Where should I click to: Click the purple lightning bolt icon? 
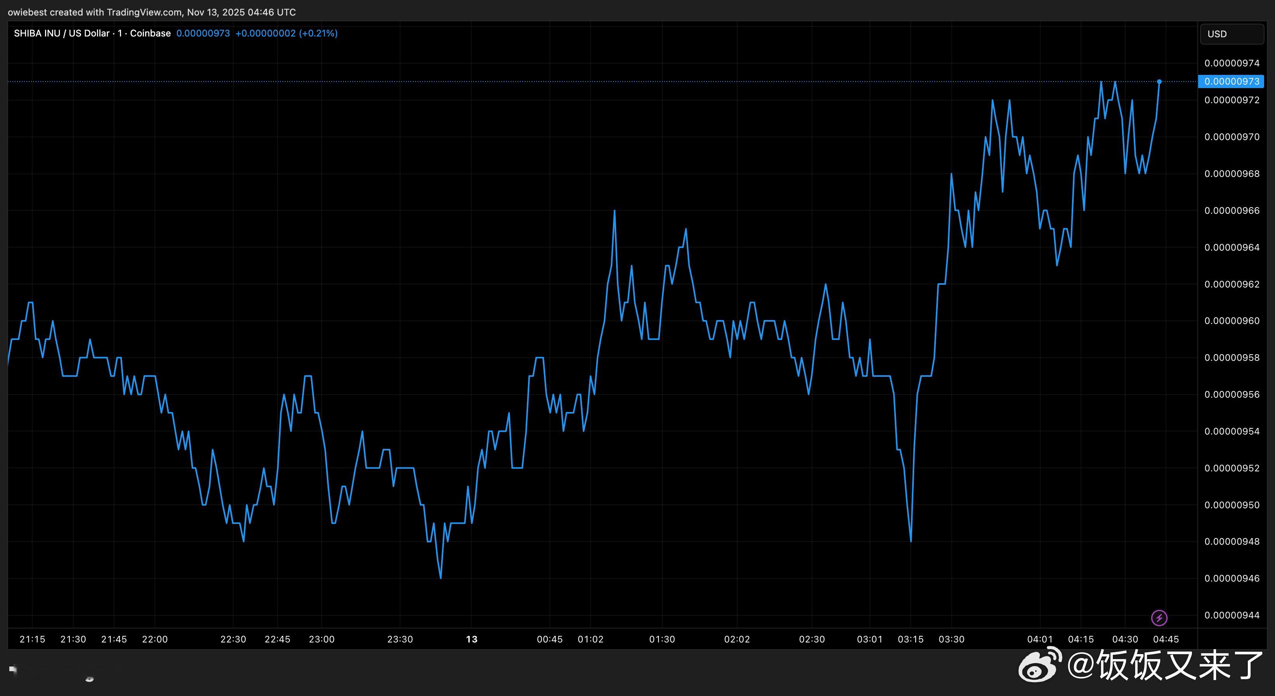(x=1159, y=618)
